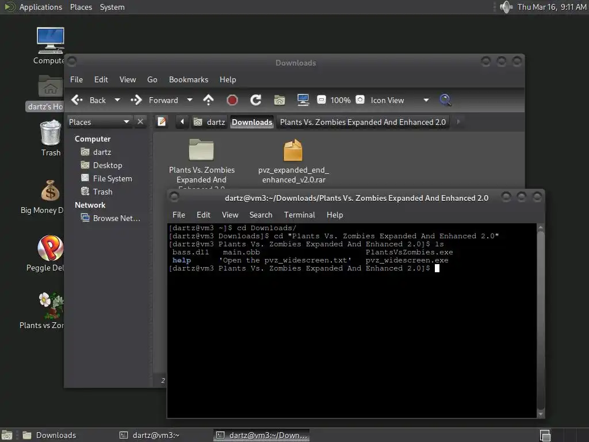This screenshot has height=442, width=589.
Task: Open the Go menu
Action: 152,79
